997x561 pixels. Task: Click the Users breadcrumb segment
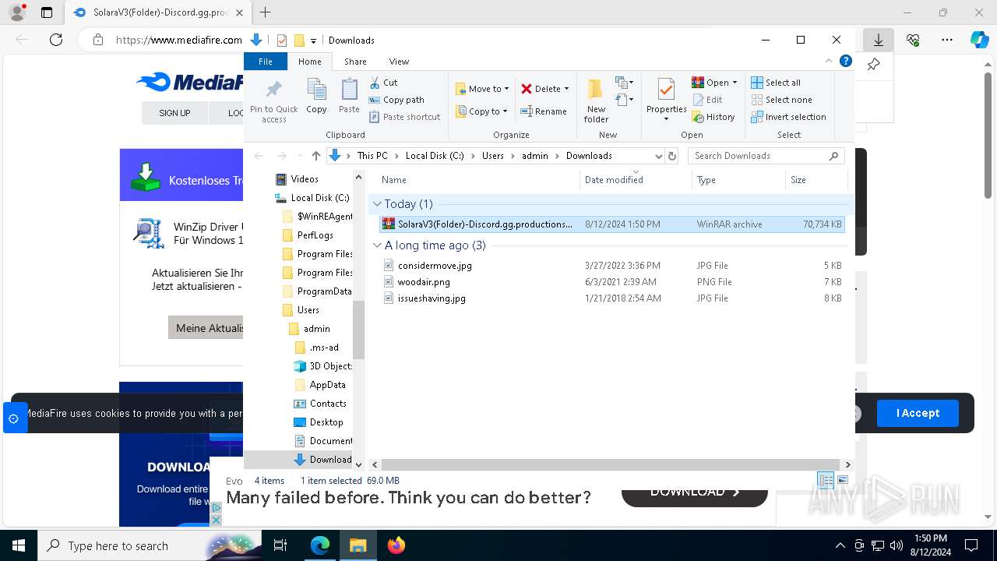493,156
